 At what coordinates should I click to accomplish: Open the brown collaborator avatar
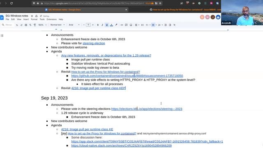[x=213, y=17]
